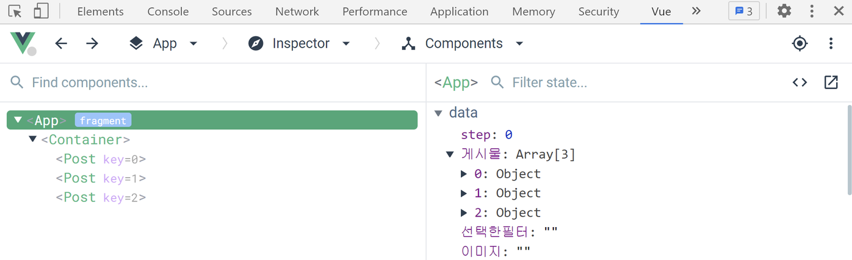This screenshot has height=260, width=852.
Task: Click the step value 0
Action: coord(509,134)
